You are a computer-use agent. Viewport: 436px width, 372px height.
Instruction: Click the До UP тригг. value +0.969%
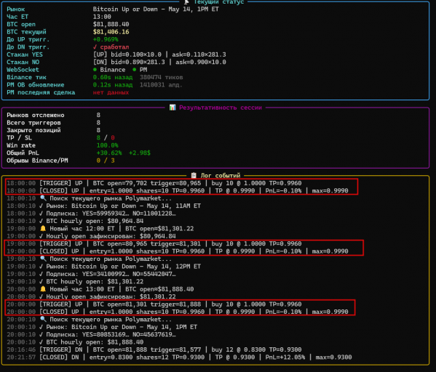[x=106, y=39]
